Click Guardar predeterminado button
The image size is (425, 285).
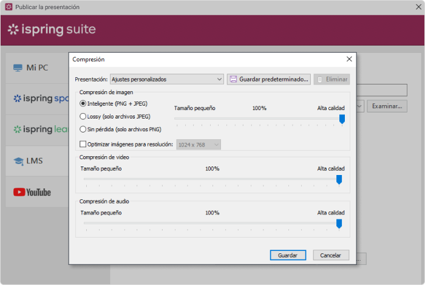[269, 79]
